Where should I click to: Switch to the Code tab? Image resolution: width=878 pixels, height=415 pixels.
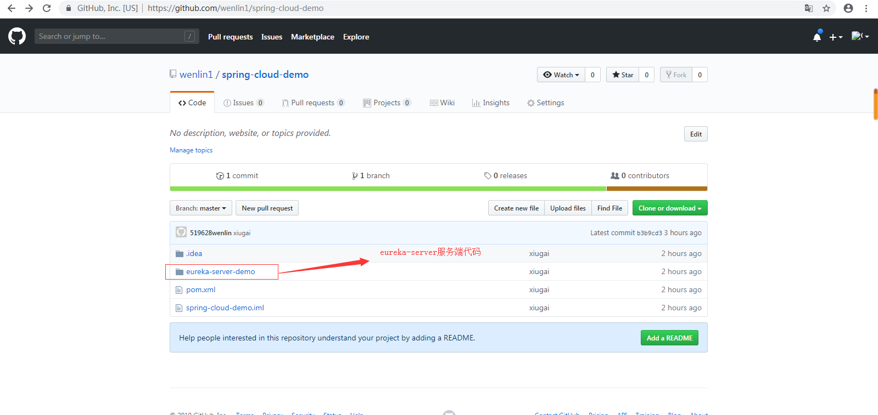192,103
